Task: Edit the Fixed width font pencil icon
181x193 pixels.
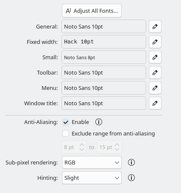Action: pyautogui.click(x=155, y=42)
